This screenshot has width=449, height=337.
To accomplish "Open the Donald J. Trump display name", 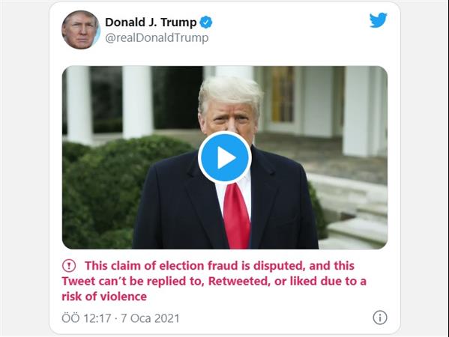I will coord(151,22).
